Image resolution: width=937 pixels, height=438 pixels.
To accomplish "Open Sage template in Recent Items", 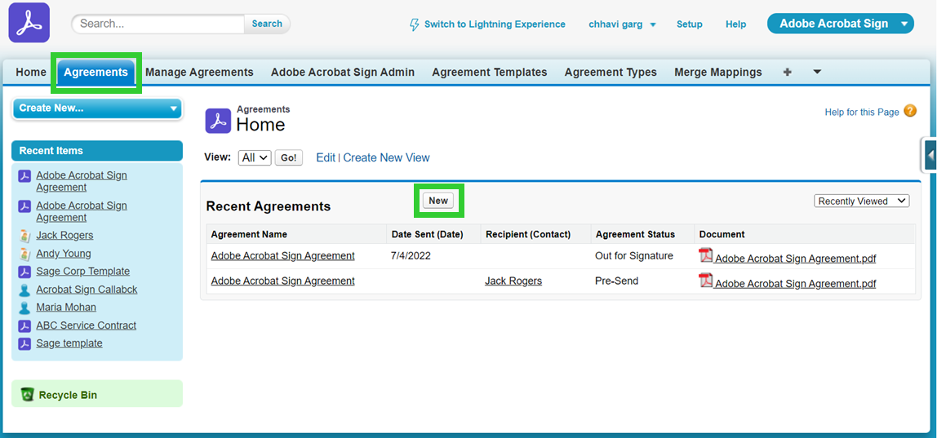I will (x=69, y=343).
